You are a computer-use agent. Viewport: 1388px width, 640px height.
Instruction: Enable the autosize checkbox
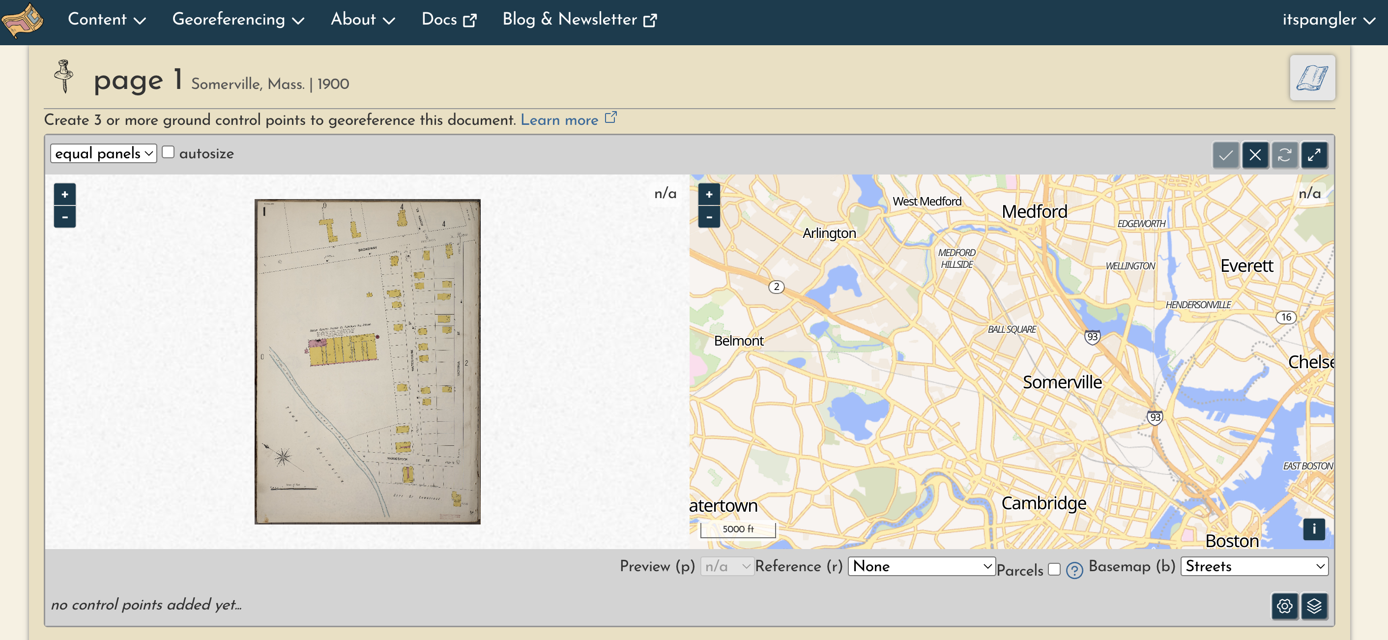168,152
